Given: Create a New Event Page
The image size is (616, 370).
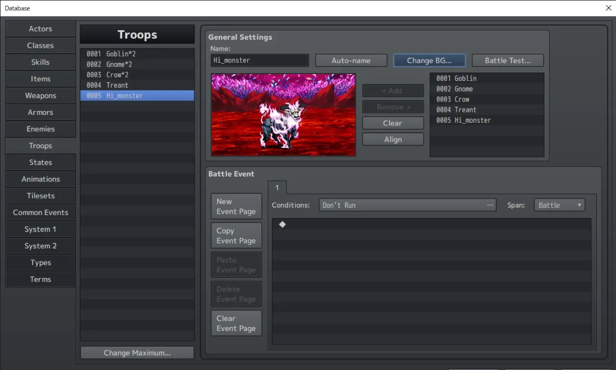Looking at the screenshot, I should (236, 206).
